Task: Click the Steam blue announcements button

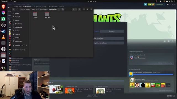Action: 145,4
